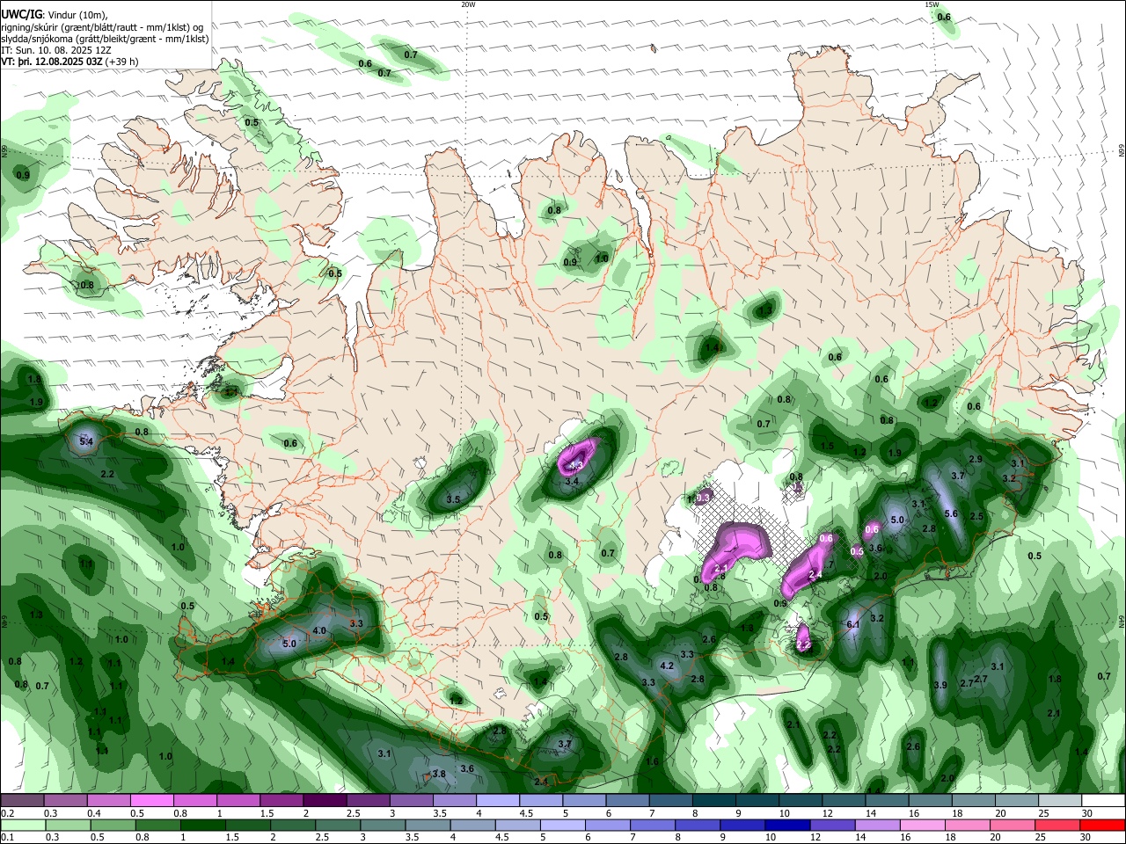
Task: Select the darkest green 1–1.5 rain swatch
Action: pyautogui.click(x=203, y=825)
